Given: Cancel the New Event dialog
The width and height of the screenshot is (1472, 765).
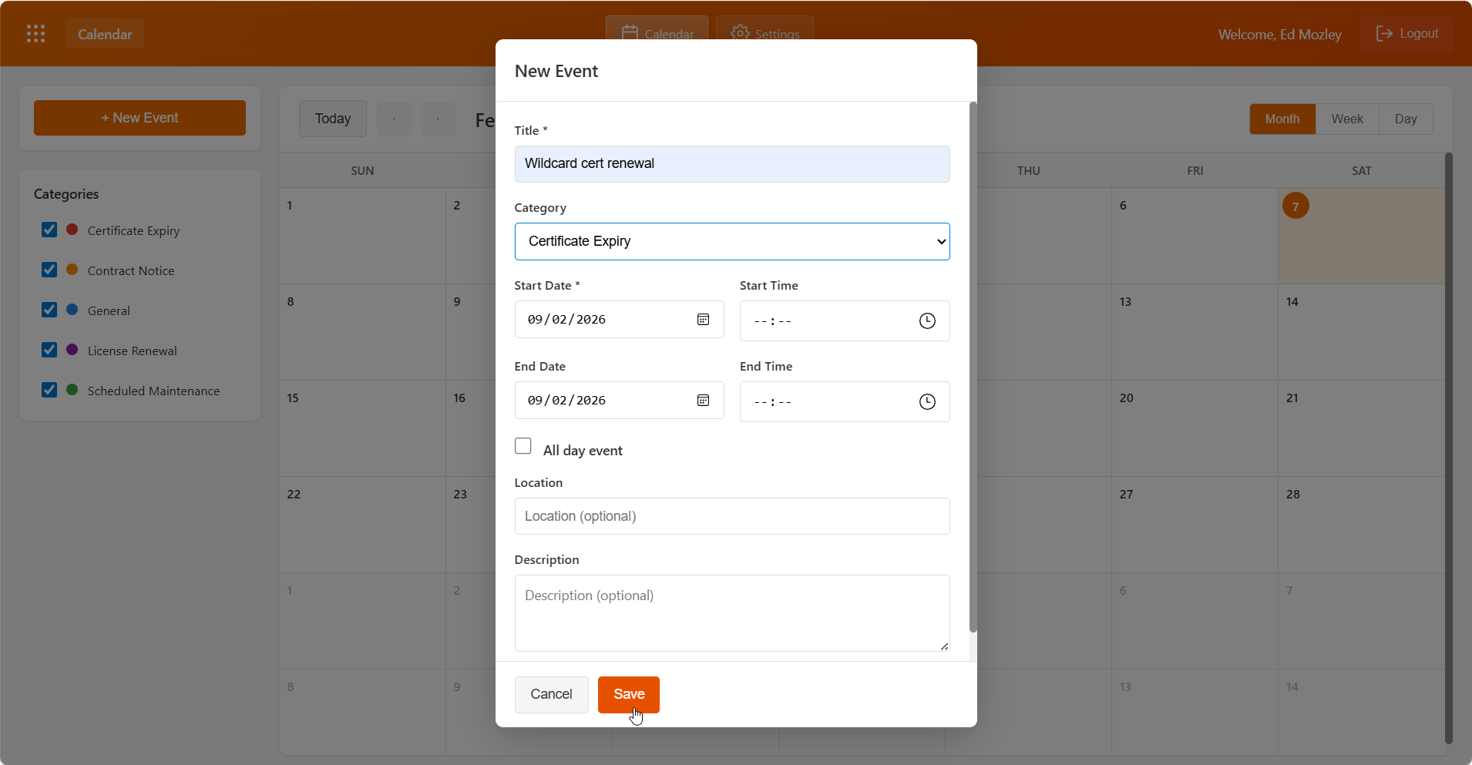Looking at the screenshot, I should 552,694.
